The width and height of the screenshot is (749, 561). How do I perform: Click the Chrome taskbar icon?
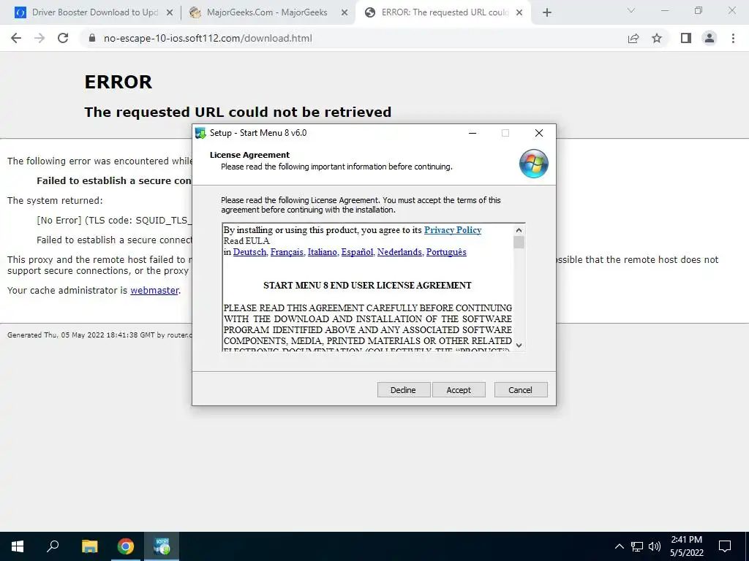point(126,546)
